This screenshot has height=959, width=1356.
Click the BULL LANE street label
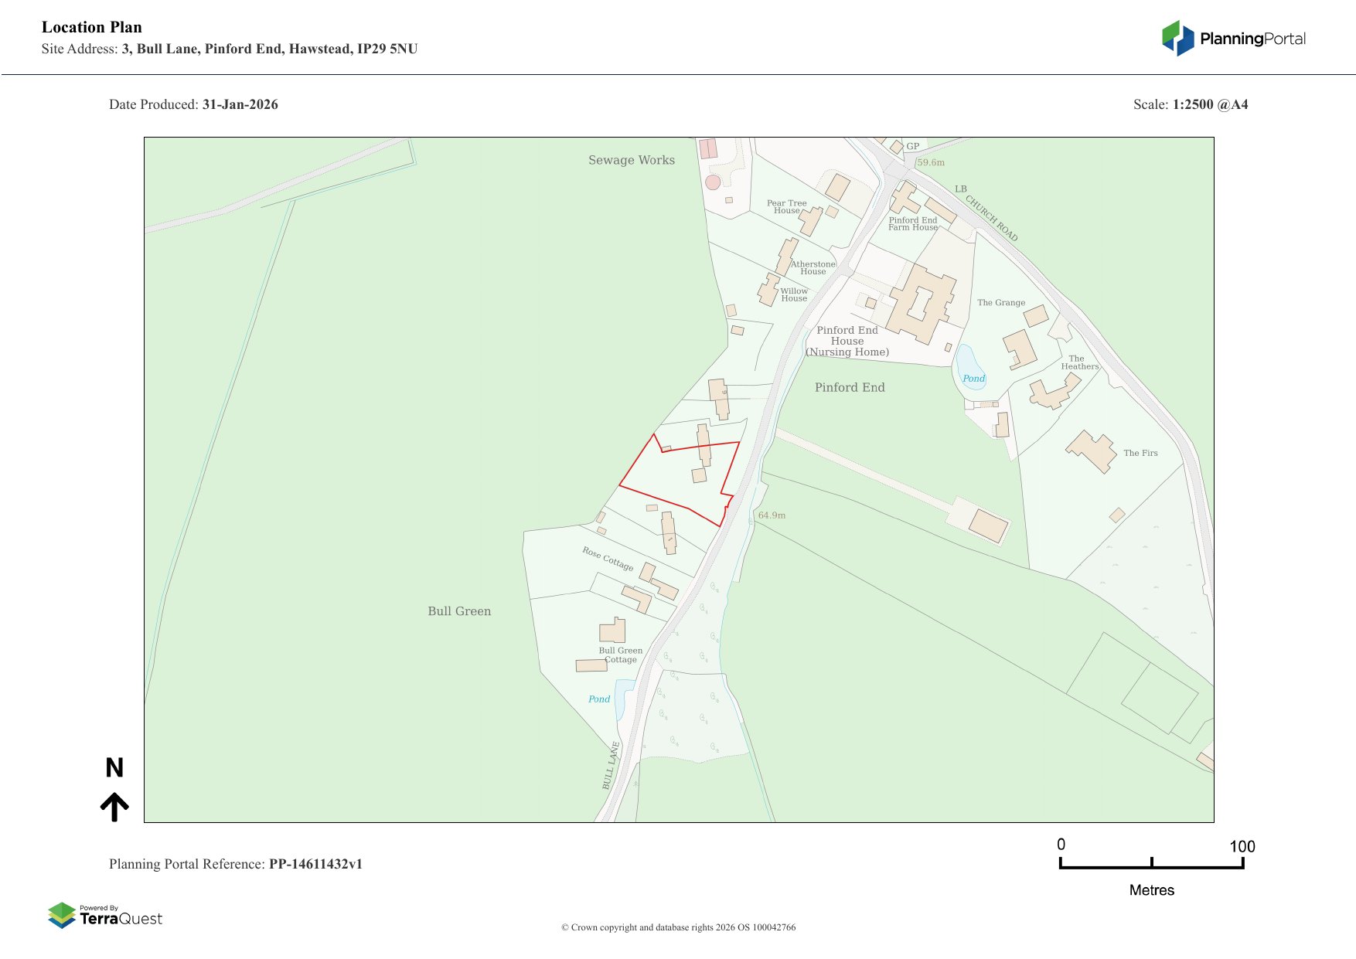(611, 765)
